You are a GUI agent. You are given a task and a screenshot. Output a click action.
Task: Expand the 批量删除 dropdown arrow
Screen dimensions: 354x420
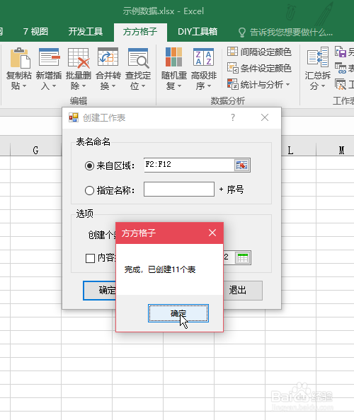[84, 86]
